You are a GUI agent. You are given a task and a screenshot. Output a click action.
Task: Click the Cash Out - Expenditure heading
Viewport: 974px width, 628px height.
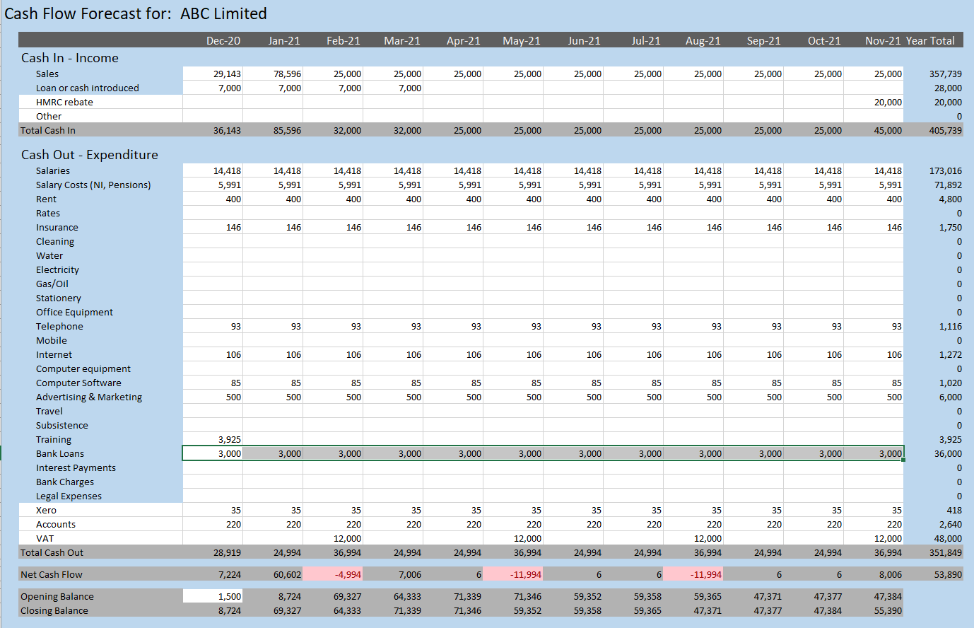[x=90, y=154]
